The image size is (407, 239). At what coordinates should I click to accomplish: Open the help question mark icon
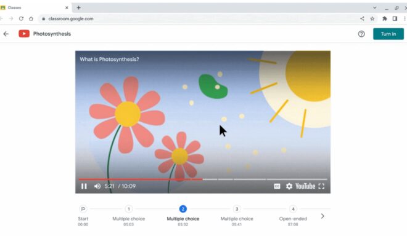(361, 34)
